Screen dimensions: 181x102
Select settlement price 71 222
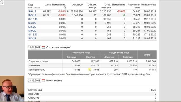coord(136,39)
